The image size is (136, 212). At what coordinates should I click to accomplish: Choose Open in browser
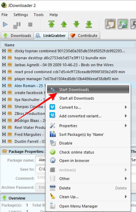88,161
